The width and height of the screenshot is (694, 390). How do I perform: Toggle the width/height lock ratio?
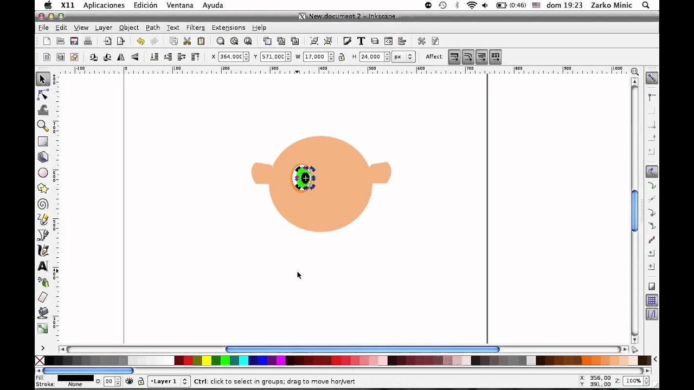click(342, 56)
